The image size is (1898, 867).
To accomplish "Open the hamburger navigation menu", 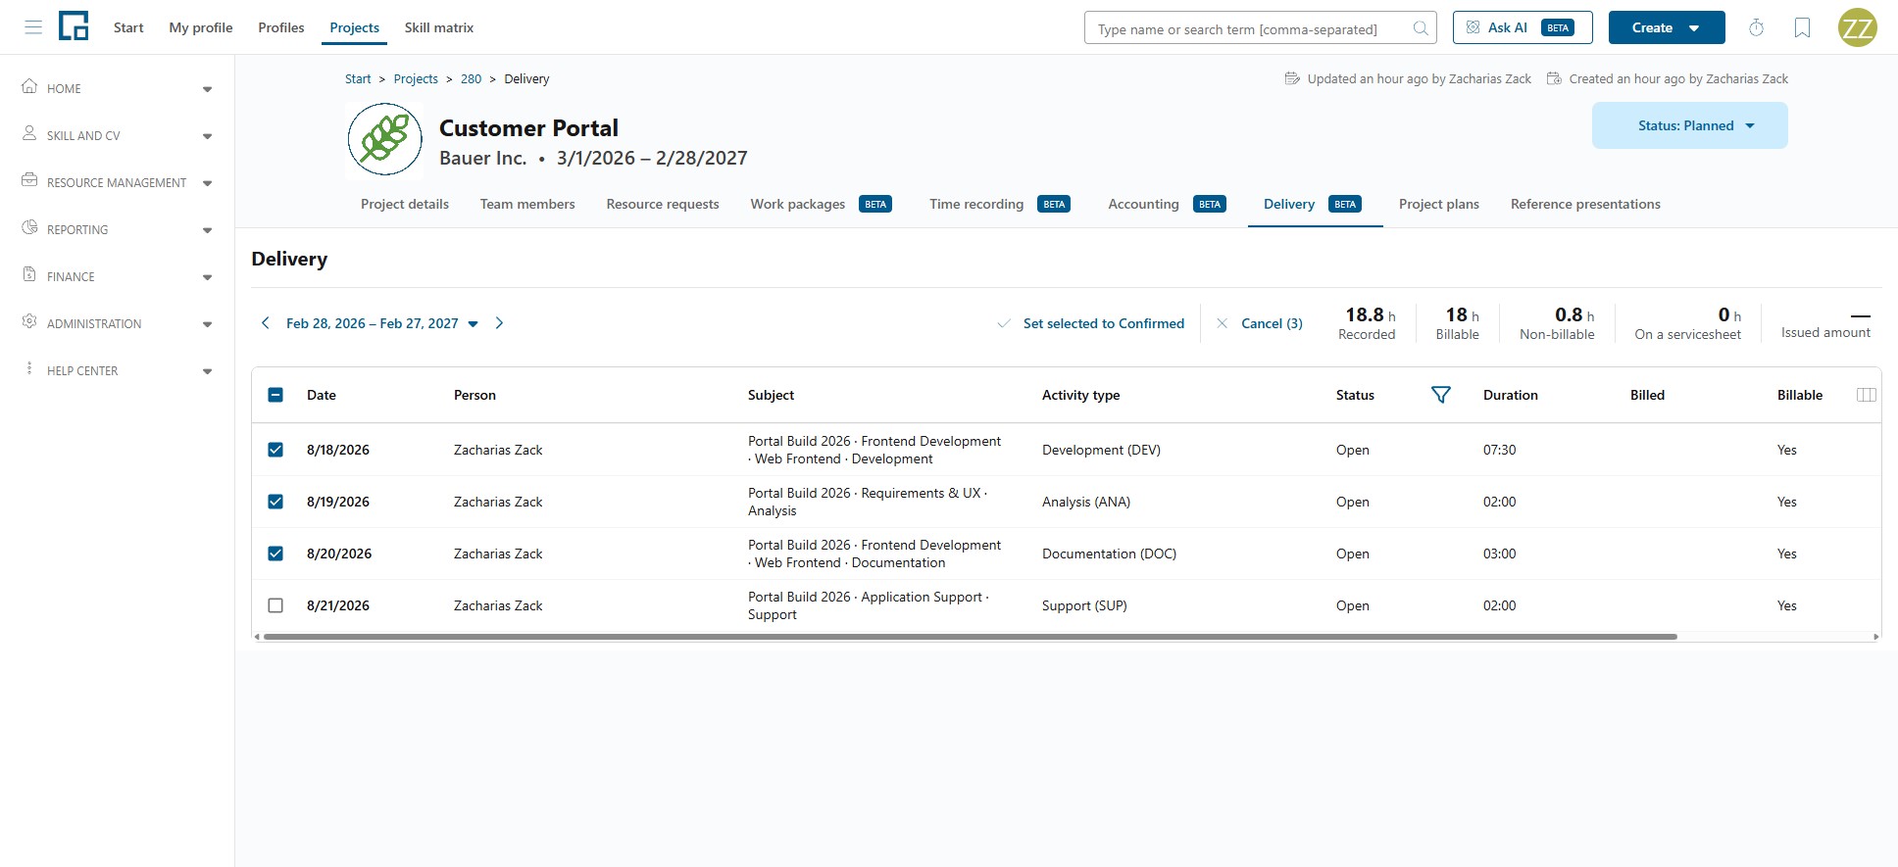I will point(33,27).
